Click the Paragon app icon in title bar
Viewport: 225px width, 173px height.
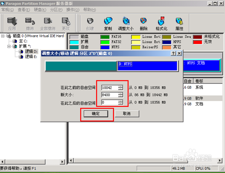[3, 3]
